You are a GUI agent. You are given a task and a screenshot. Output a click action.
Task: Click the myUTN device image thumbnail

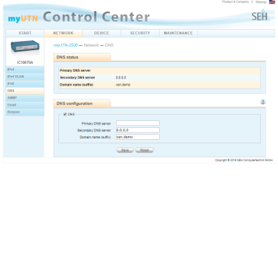[x=25, y=49]
